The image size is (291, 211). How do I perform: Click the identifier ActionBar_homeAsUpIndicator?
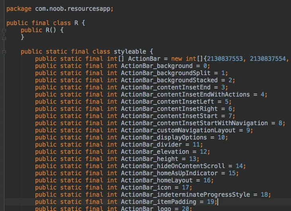point(169,173)
